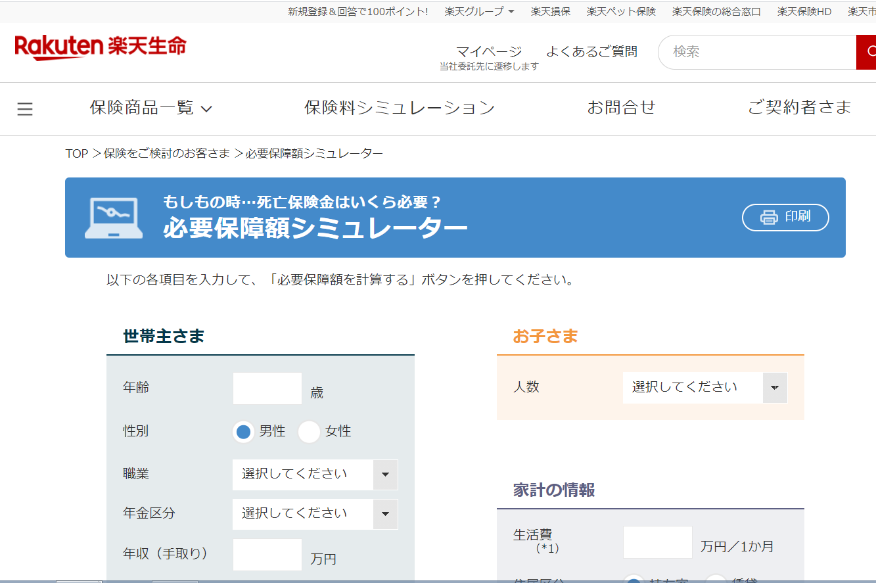Click the 家計の情報 section heading

pos(554,490)
